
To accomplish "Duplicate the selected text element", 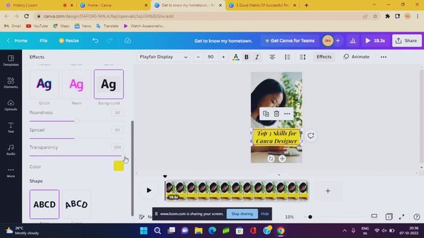I will pyautogui.click(x=266, y=114).
